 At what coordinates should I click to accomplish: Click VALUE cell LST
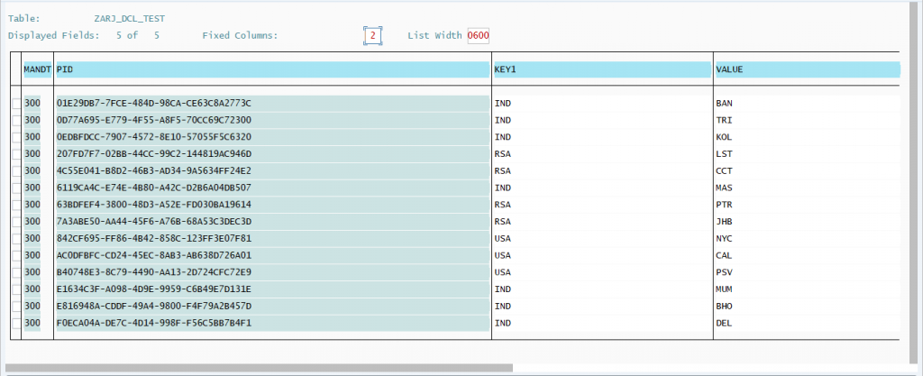pos(807,154)
